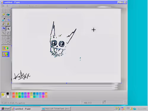The width and height of the screenshot is (148, 111).
Task: Pick the Rectangle shape tool
Action: [4, 38]
